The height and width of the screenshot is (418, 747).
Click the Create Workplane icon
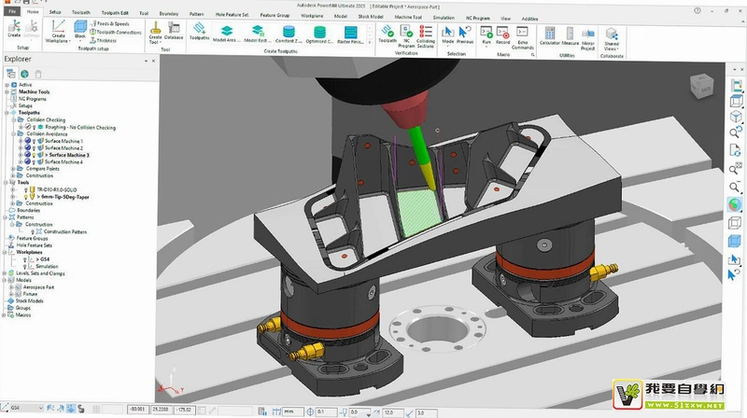click(x=58, y=27)
